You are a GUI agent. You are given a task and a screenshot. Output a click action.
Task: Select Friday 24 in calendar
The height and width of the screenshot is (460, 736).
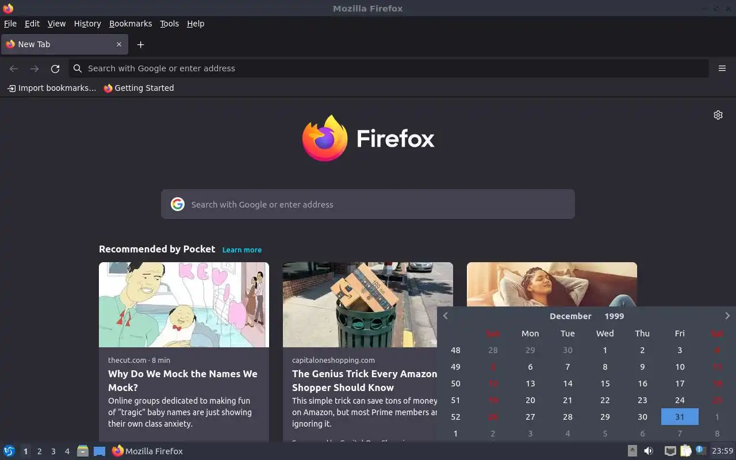(x=680, y=400)
